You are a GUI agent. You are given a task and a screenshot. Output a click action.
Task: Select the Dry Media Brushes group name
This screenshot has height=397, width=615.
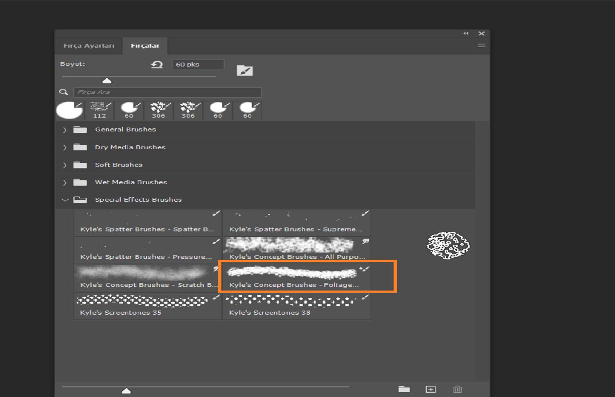pos(130,147)
